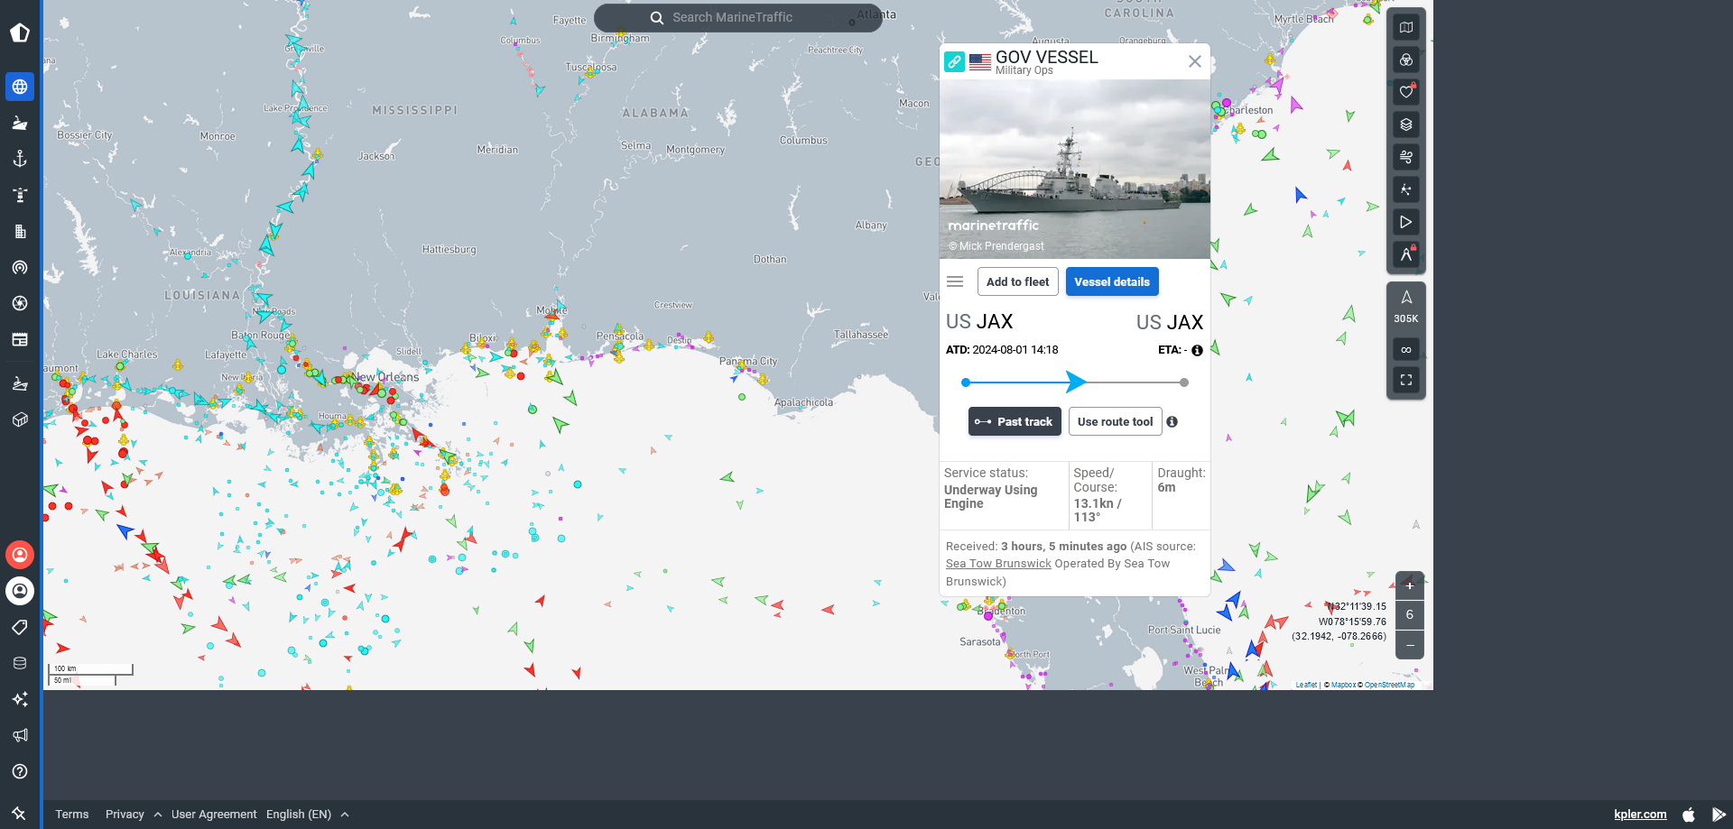This screenshot has width=1733, height=829.
Task: Toggle vessel count 305K display
Action: pos(1406,307)
